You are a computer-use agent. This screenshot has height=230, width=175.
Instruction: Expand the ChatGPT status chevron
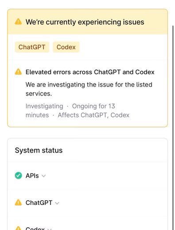point(57,203)
